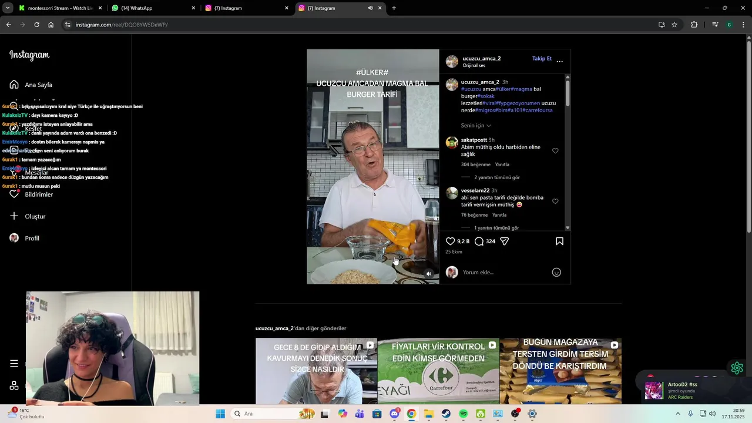Save the reel with the bookmark icon
Viewport: 752px width, 423px height.
coord(559,241)
